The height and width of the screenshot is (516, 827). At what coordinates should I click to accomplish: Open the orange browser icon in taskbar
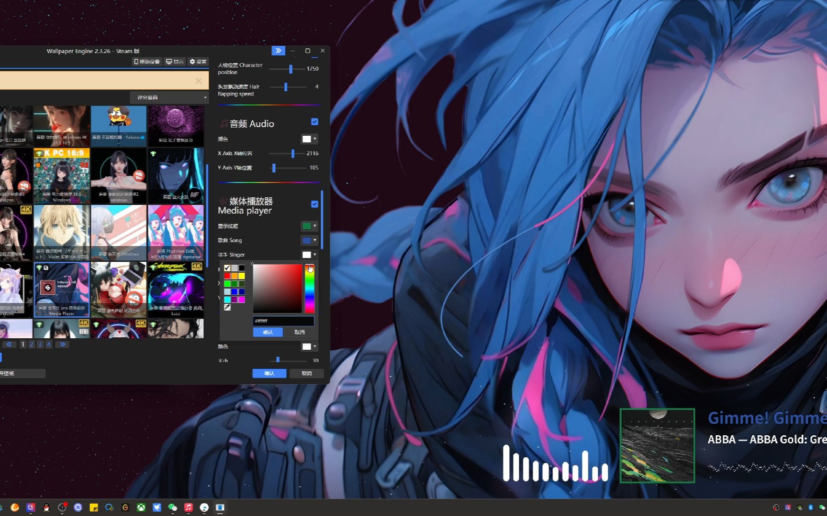(x=15, y=507)
